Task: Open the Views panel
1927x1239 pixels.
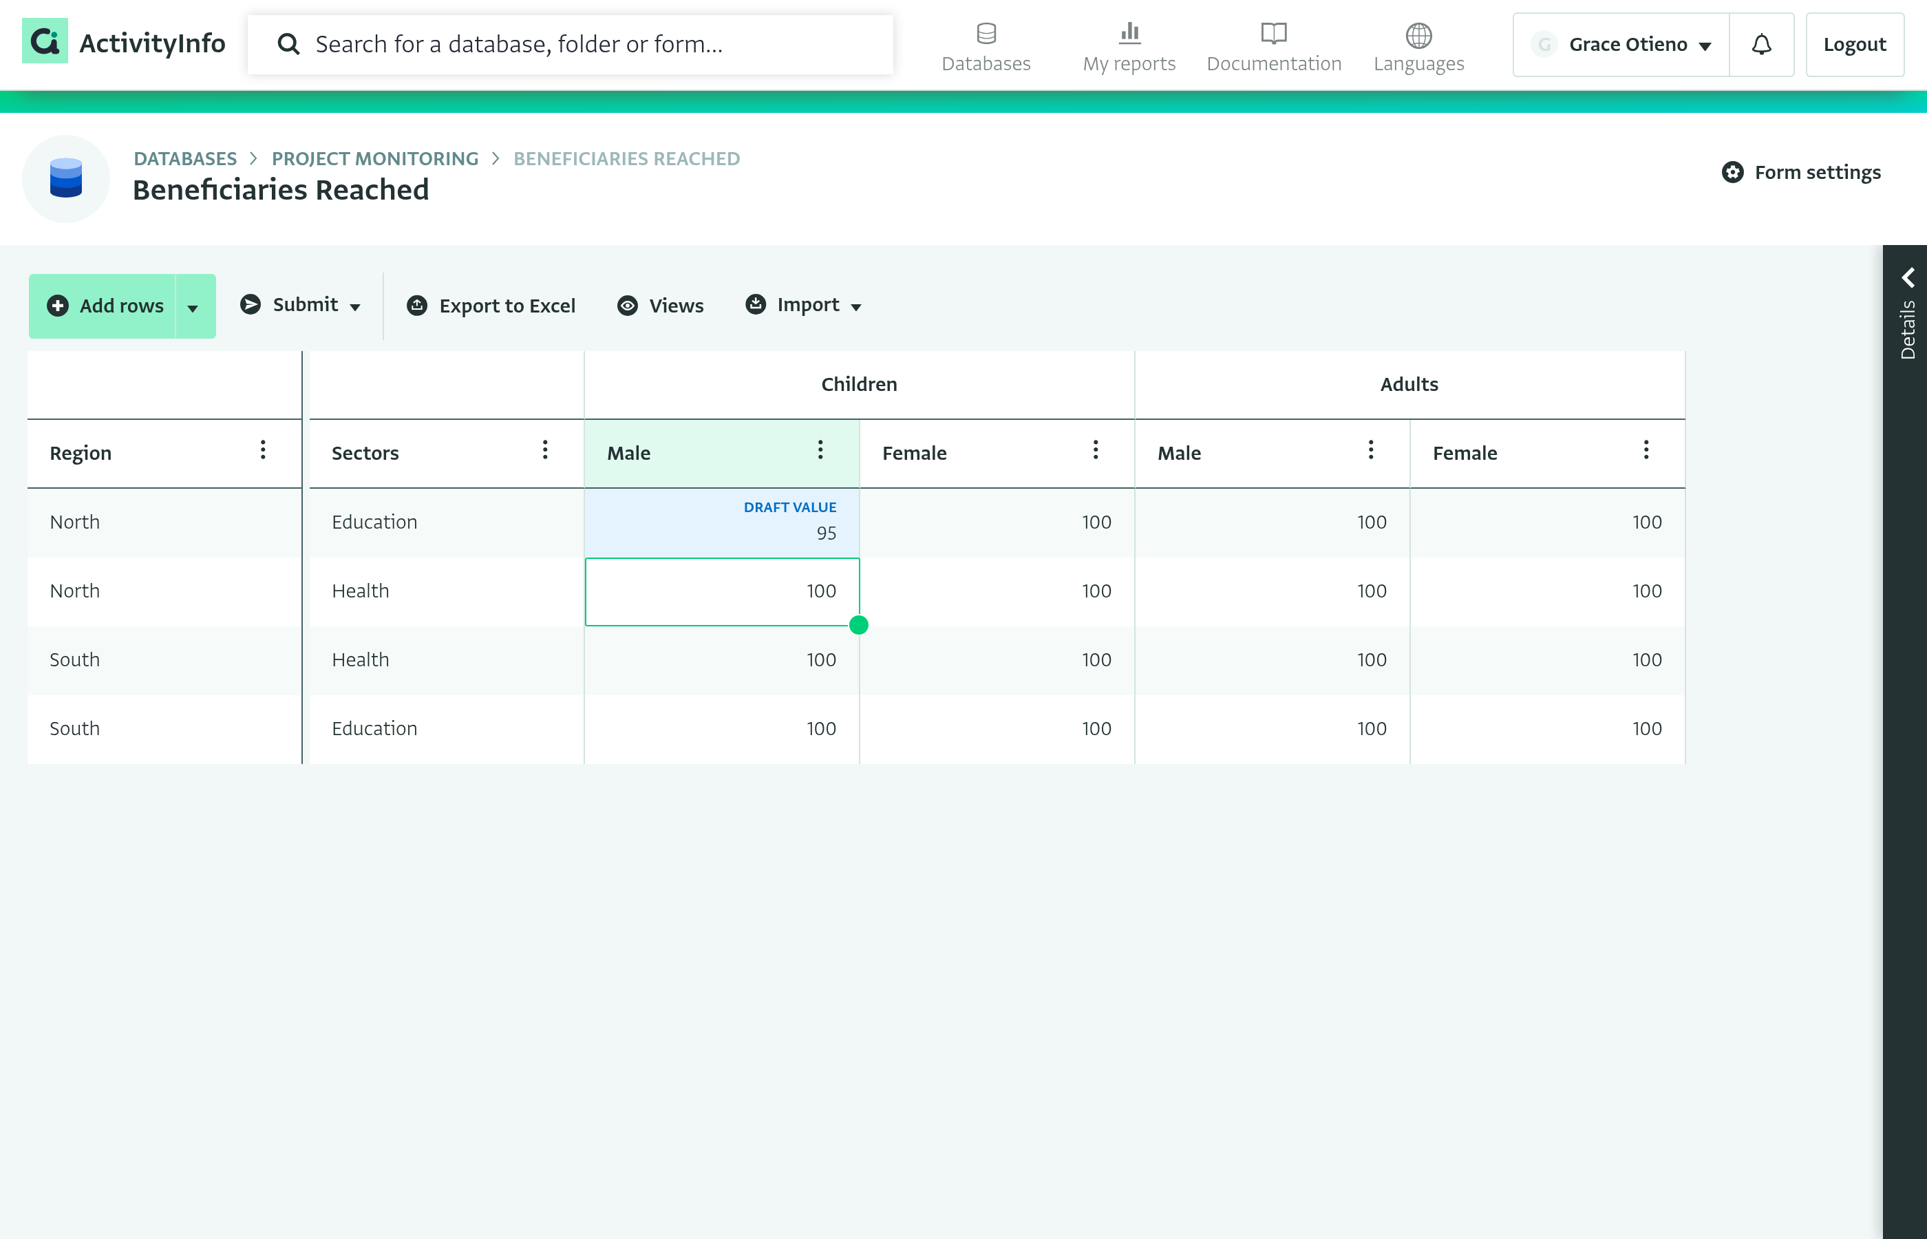Action: (x=661, y=306)
